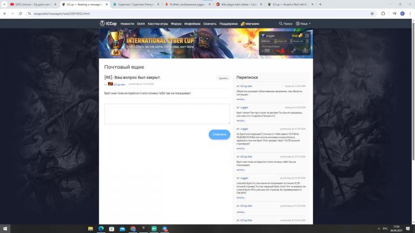415x233 pixels.
Task: Read today's Jugger message via читать
Action: pos(241,121)
